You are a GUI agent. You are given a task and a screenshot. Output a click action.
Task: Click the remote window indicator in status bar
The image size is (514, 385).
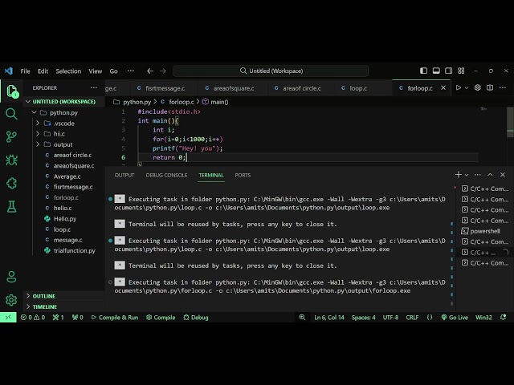[x=8, y=318]
